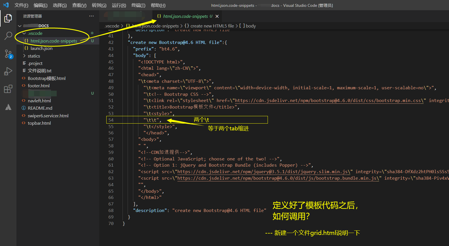Follow the jquery.slim.min.js CDN link
Screen dimensions: 449x246
tap(264, 172)
